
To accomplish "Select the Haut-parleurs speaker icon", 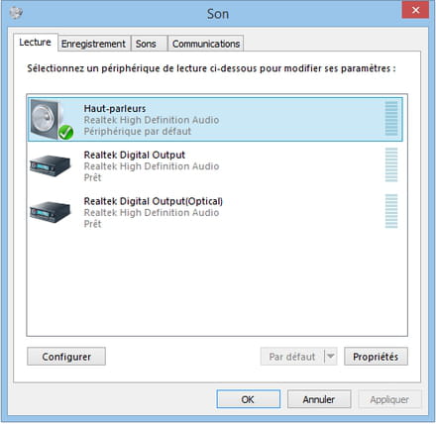I will coord(49,119).
